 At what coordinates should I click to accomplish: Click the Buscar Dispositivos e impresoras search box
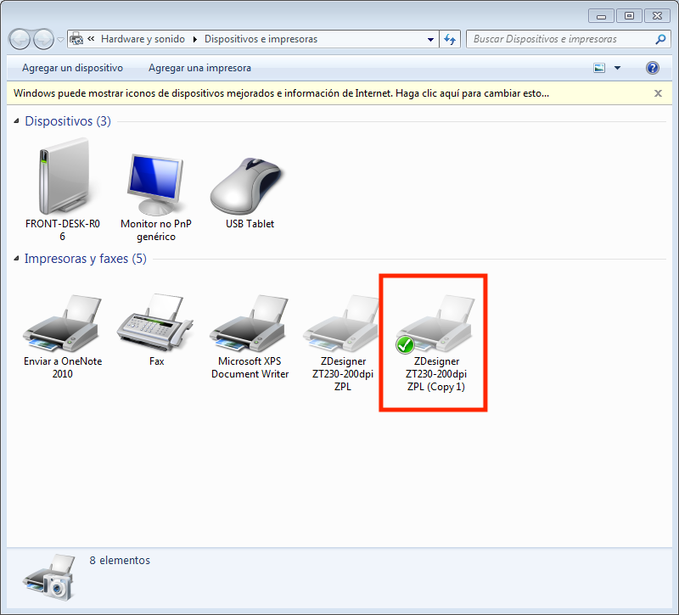point(560,39)
